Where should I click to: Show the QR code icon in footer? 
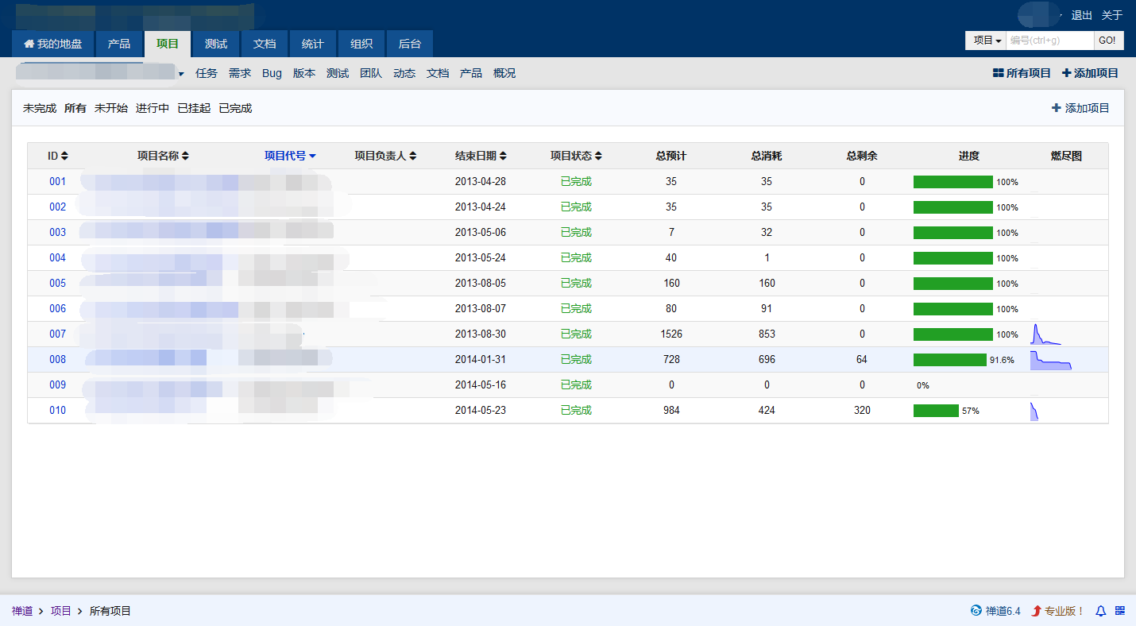1120,611
